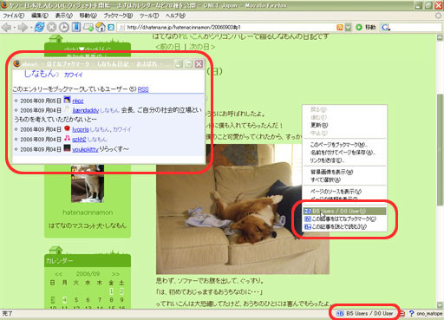Click the カワイイ tag beside the popup title

coord(73,75)
